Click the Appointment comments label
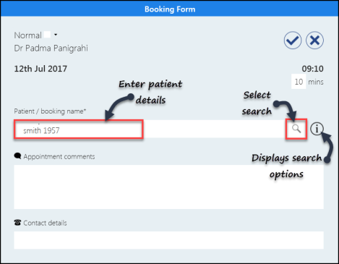Screen dimensions: 339x264 point(59,157)
